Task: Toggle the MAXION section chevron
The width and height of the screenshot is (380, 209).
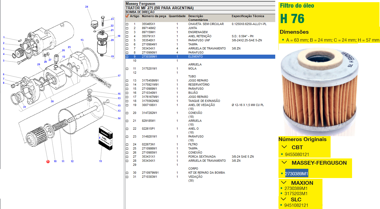Action: tap(284, 183)
